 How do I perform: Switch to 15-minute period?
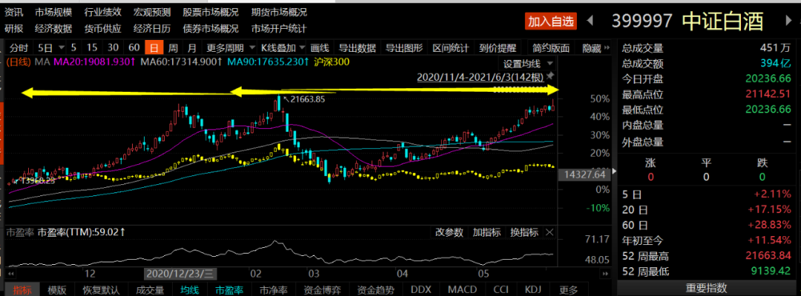(x=93, y=48)
